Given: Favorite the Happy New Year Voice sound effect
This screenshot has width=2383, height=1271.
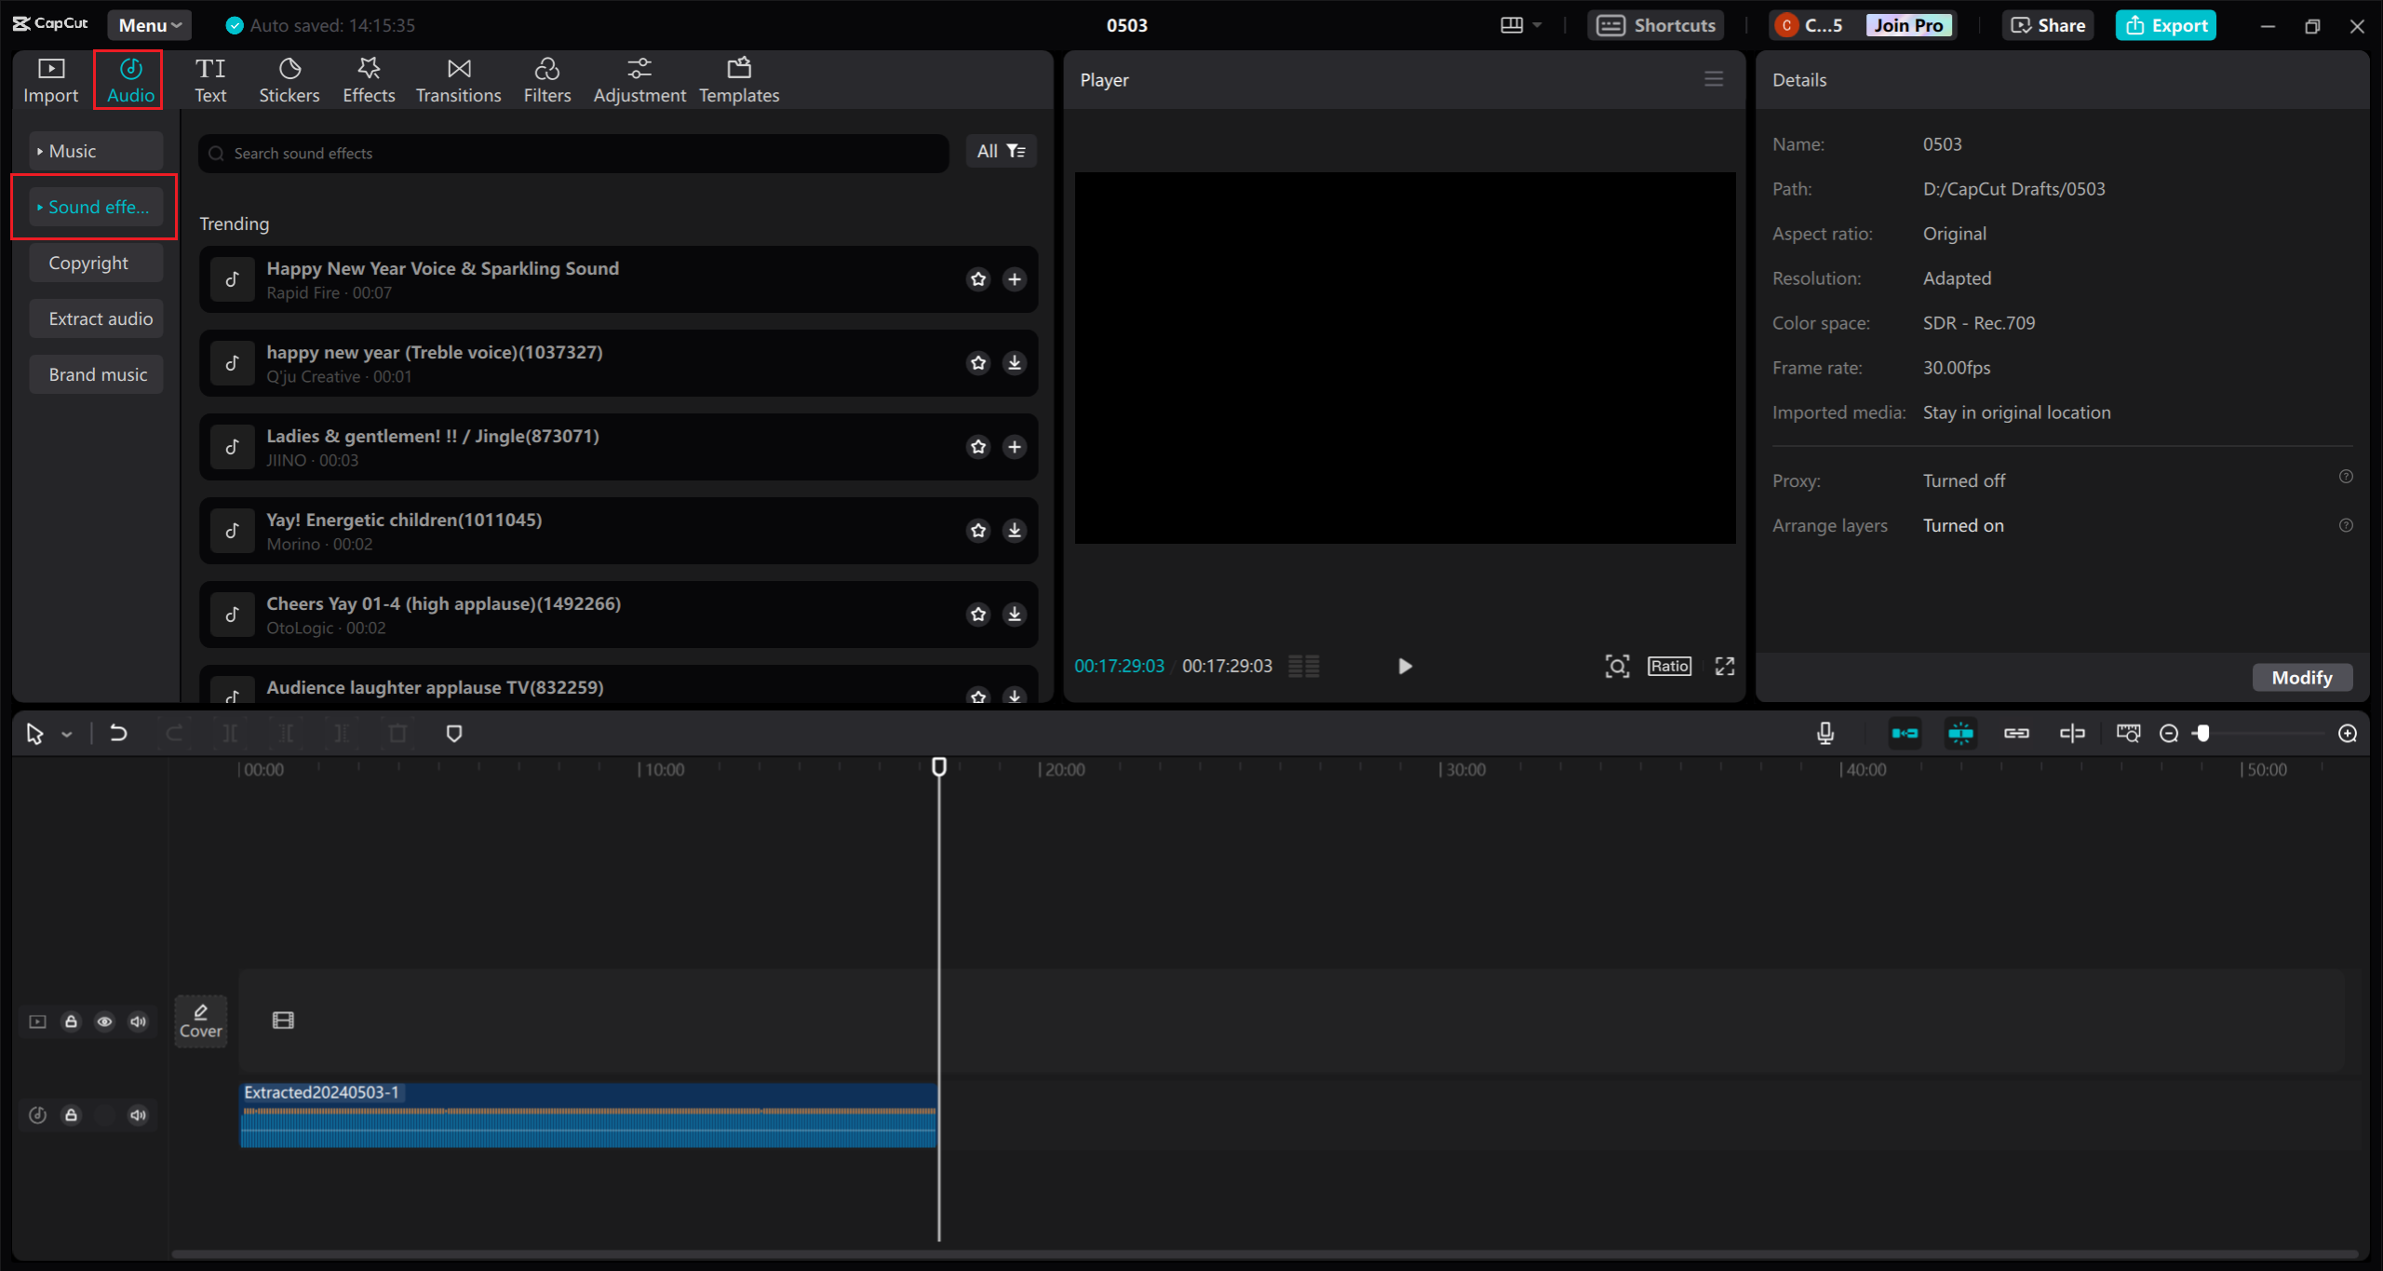Looking at the screenshot, I should [977, 278].
